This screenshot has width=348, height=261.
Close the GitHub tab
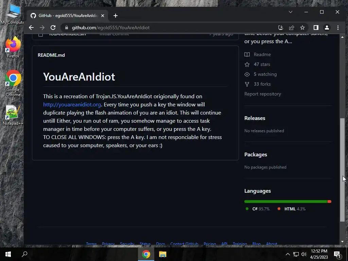(x=103, y=16)
